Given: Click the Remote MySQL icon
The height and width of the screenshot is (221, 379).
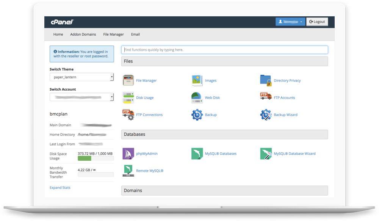Looking at the screenshot, I should click(128, 171).
